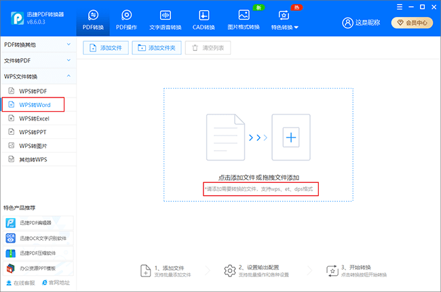441x292 pixels.
Task: Click the document illustration in drop zone
Action: tap(225, 138)
